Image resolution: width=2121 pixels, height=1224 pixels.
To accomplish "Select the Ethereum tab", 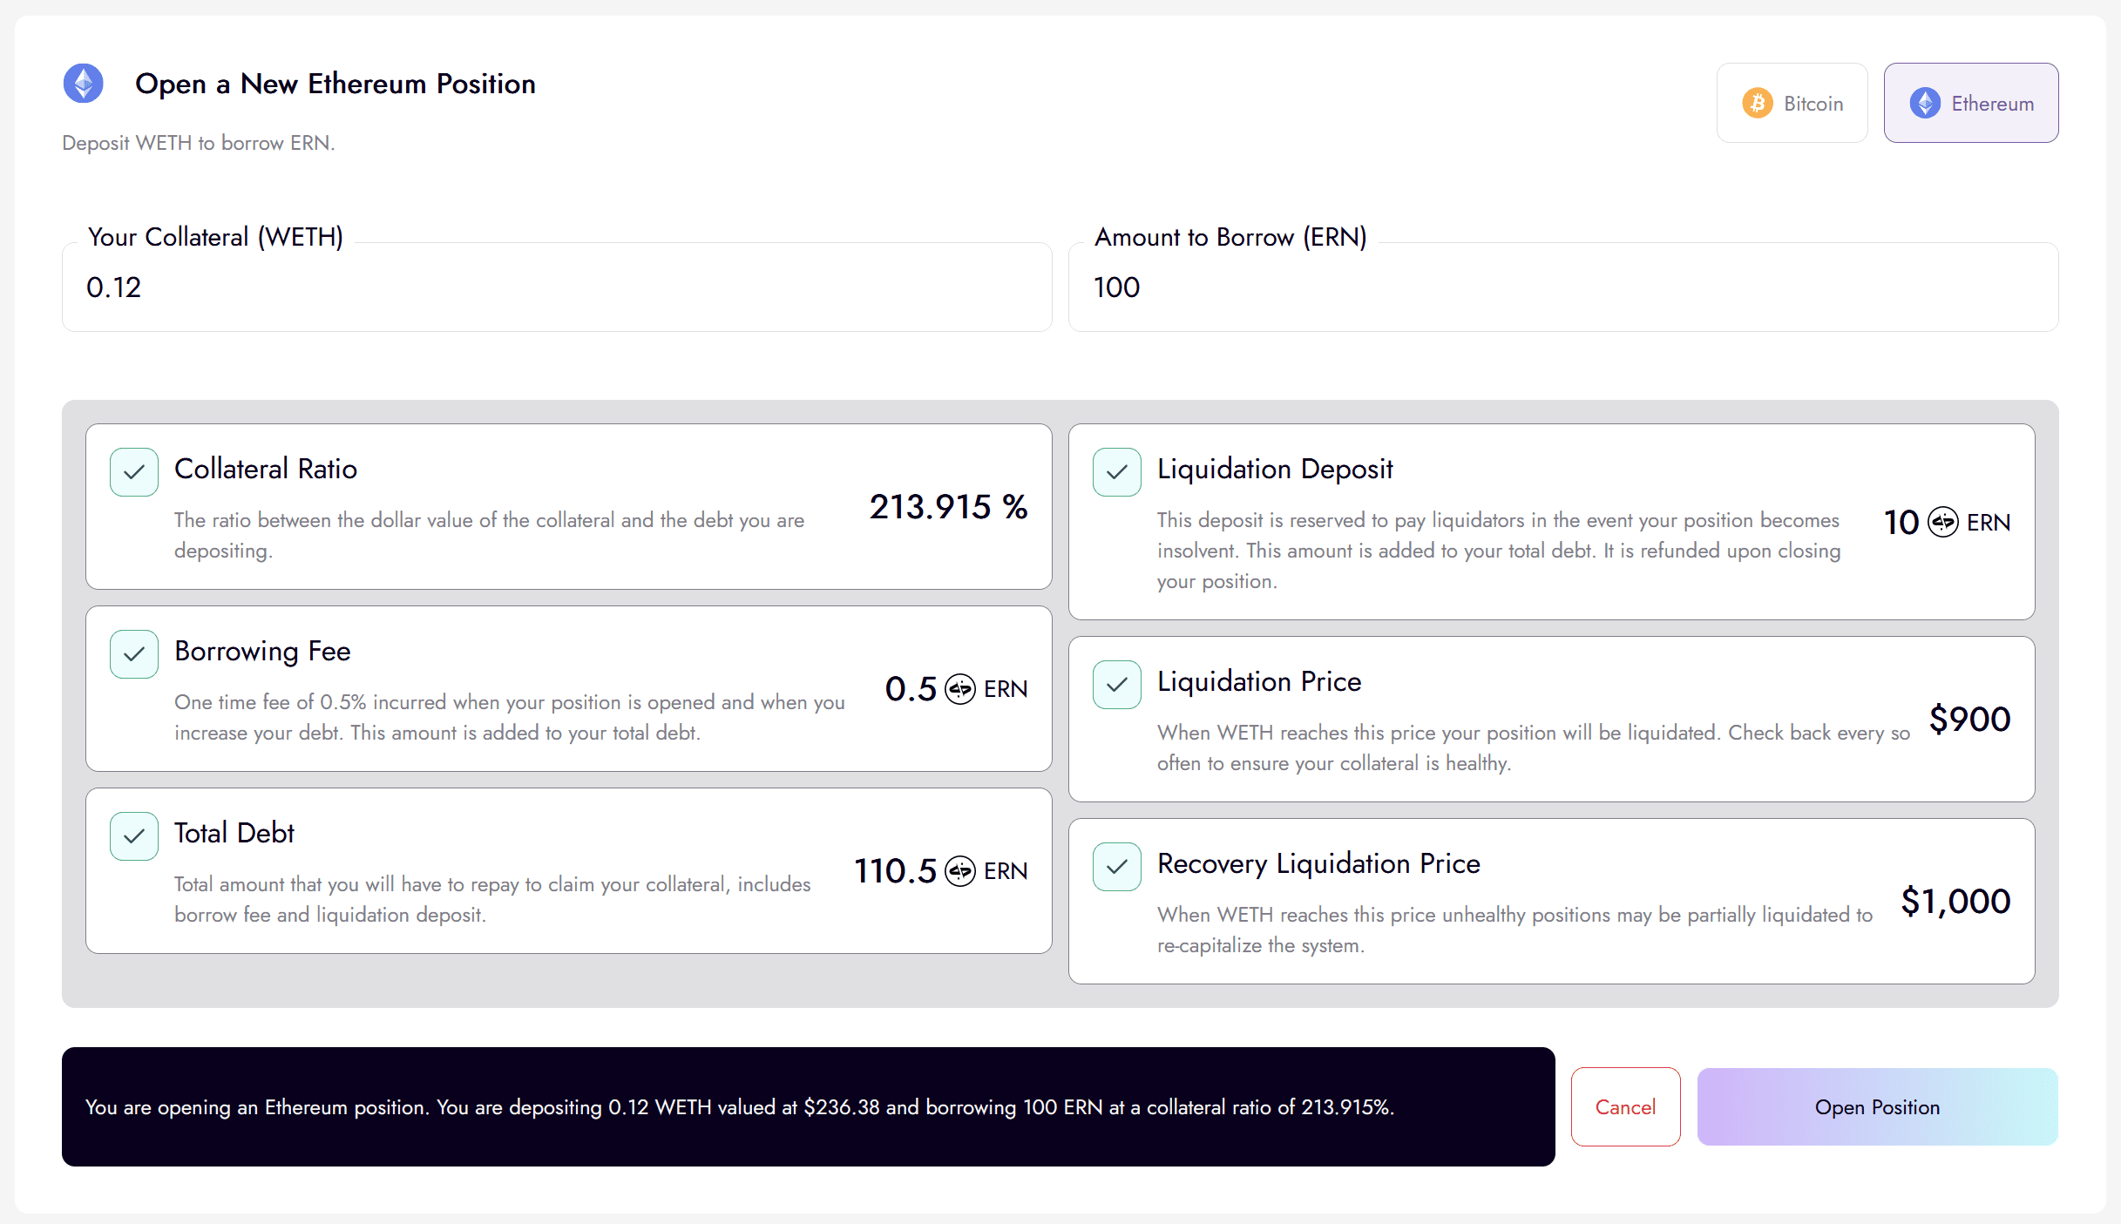I will point(1971,103).
